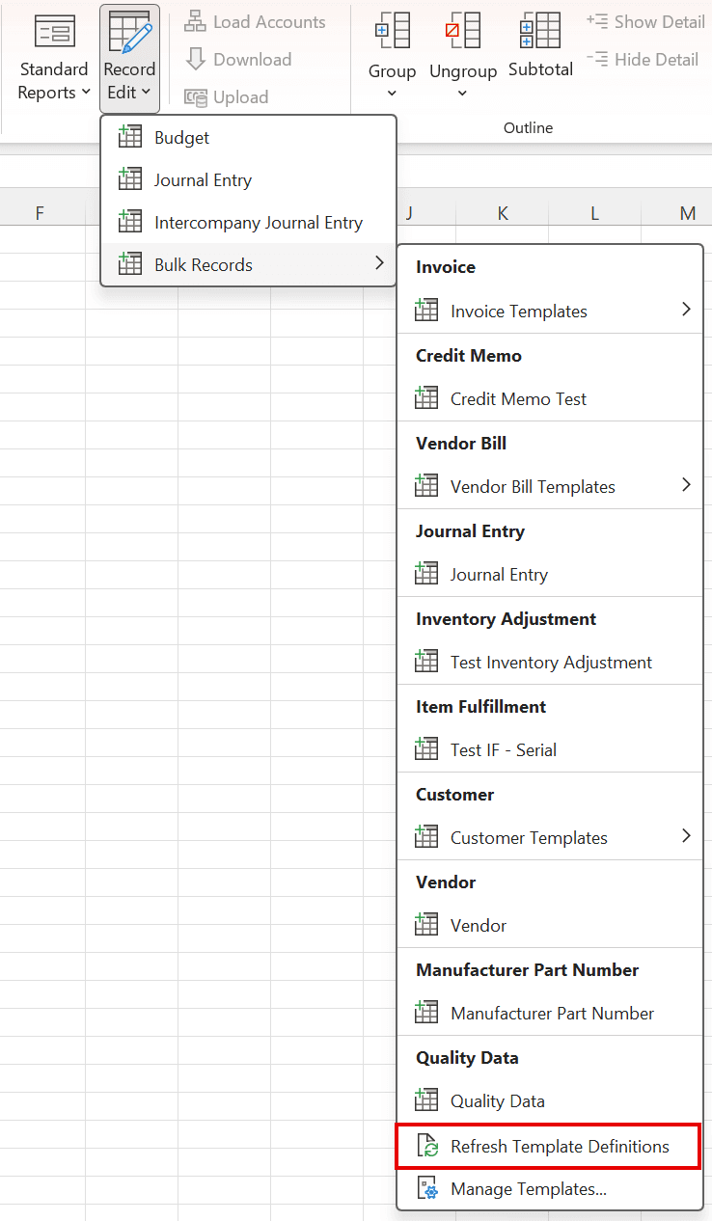Image resolution: width=712 pixels, height=1221 pixels.
Task: Click the Test IF - Serial table icon
Action: click(425, 749)
